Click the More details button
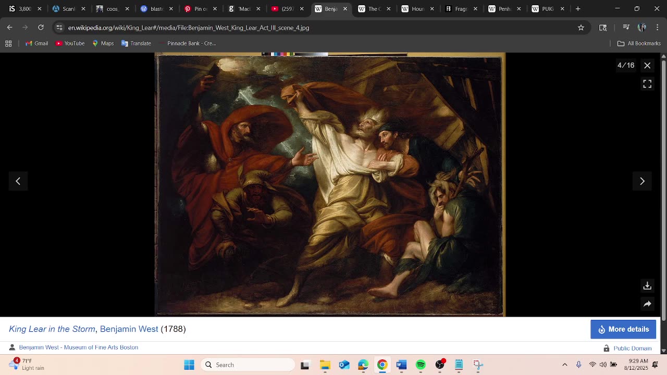 tap(623, 329)
